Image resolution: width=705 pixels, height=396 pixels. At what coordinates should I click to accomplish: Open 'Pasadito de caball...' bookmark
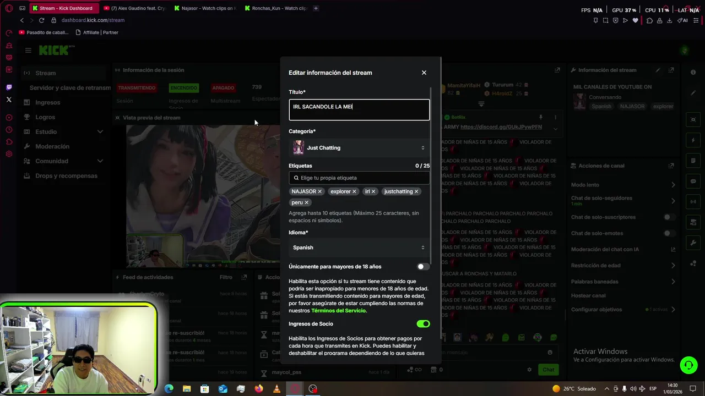click(x=44, y=32)
